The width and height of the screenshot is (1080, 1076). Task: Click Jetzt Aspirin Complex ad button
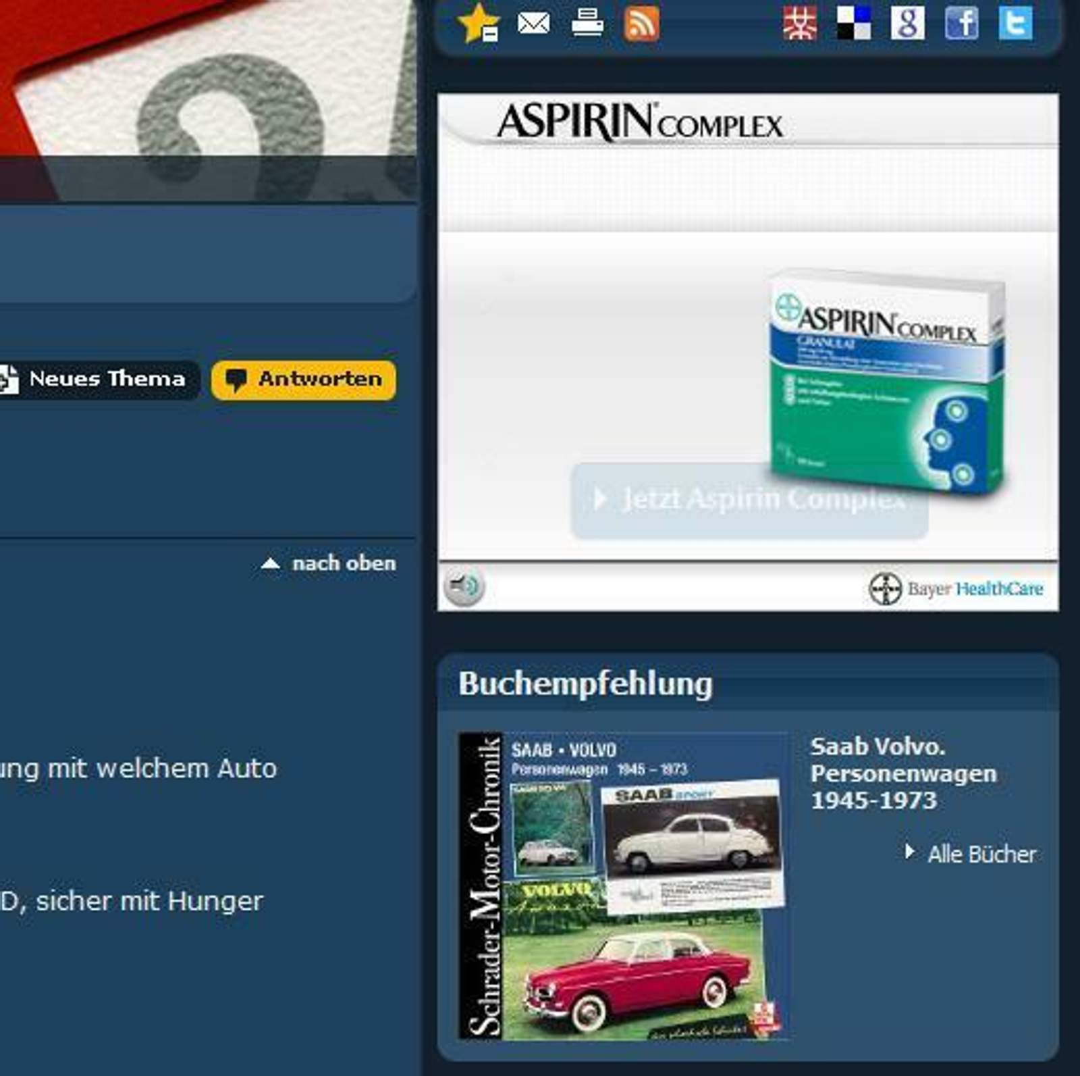pyautogui.click(x=749, y=501)
